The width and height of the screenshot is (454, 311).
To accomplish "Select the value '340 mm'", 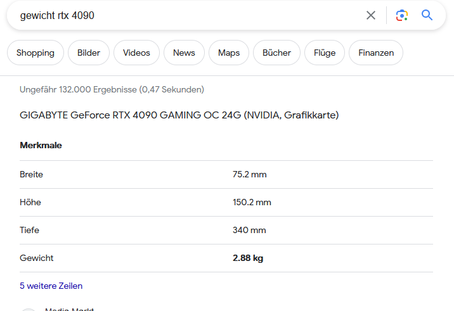I will point(249,230).
